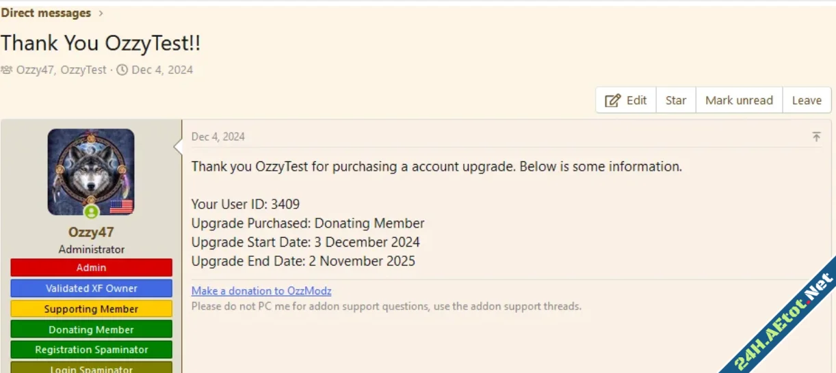
Task: Click the red Admin banner
Action: click(x=91, y=268)
